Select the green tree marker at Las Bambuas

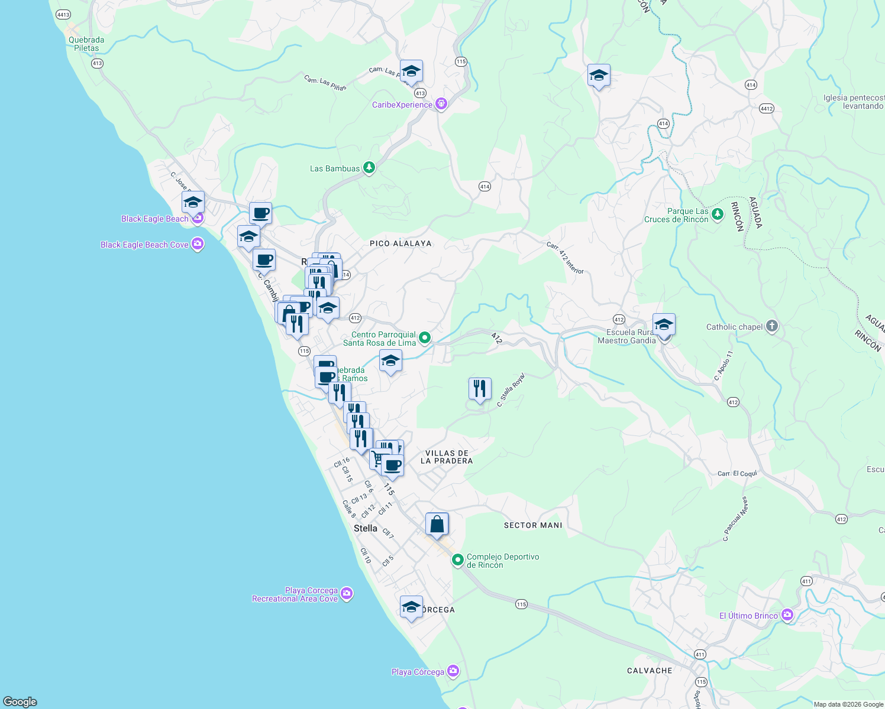[369, 167]
